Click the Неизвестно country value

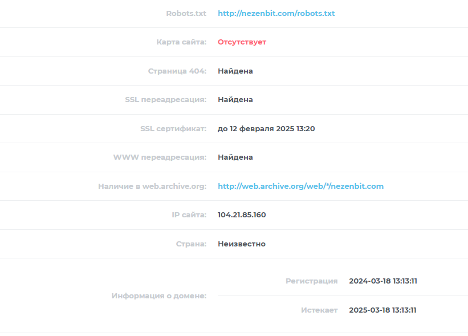pos(242,244)
